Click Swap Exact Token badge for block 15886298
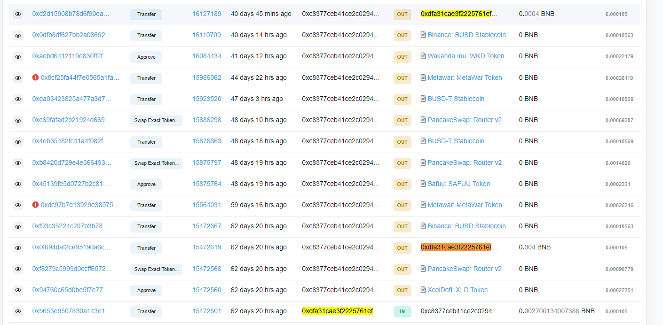Viewport: 663px width, 325px height. coord(156,120)
